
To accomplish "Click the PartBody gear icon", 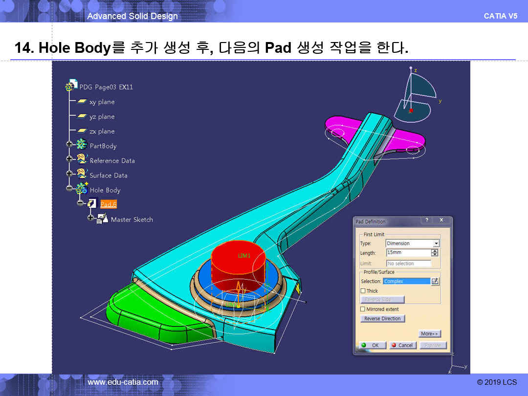I will 82,145.
